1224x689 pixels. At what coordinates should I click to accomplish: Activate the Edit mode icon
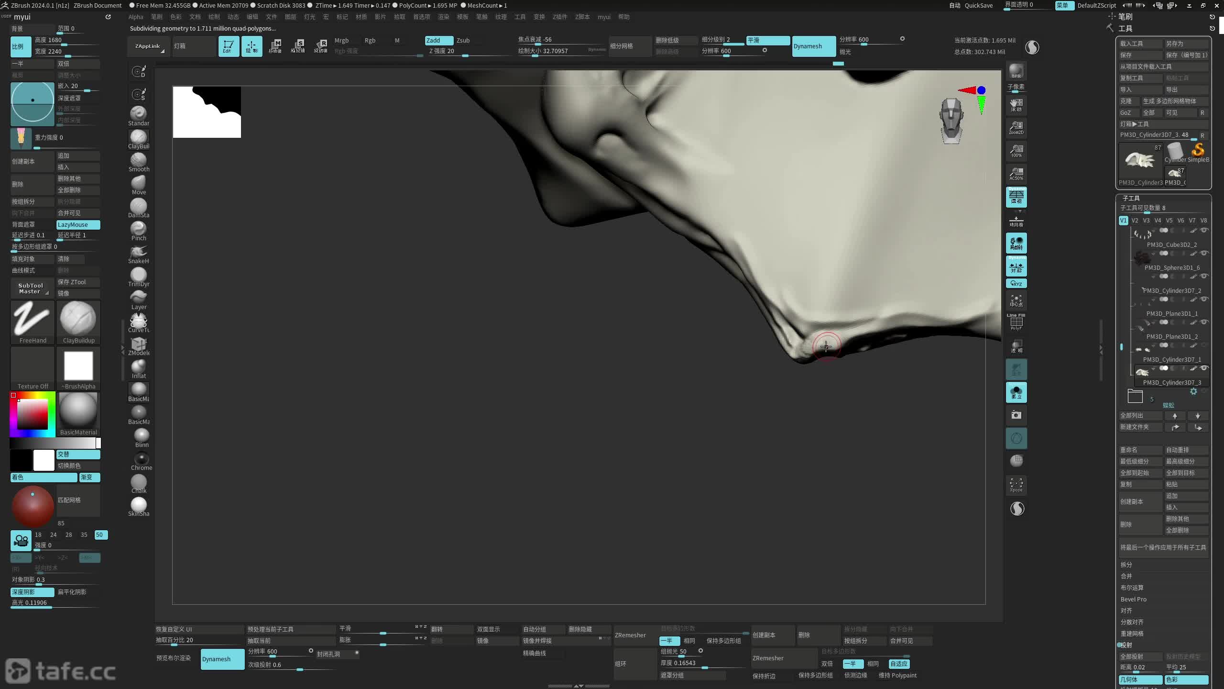pyautogui.click(x=229, y=46)
